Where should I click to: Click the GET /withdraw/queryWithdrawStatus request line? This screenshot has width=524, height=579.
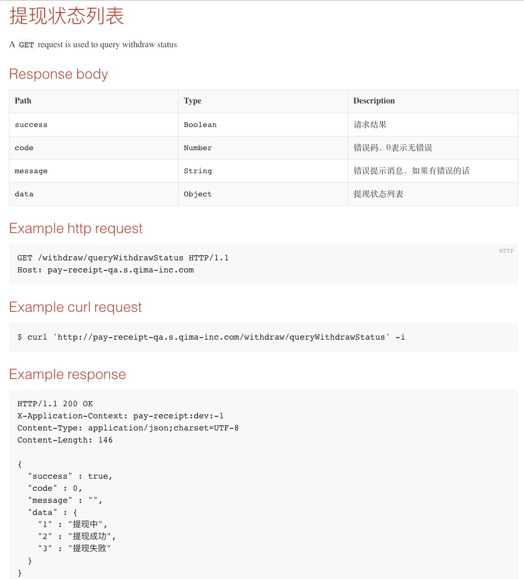pyautogui.click(x=123, y=258)
